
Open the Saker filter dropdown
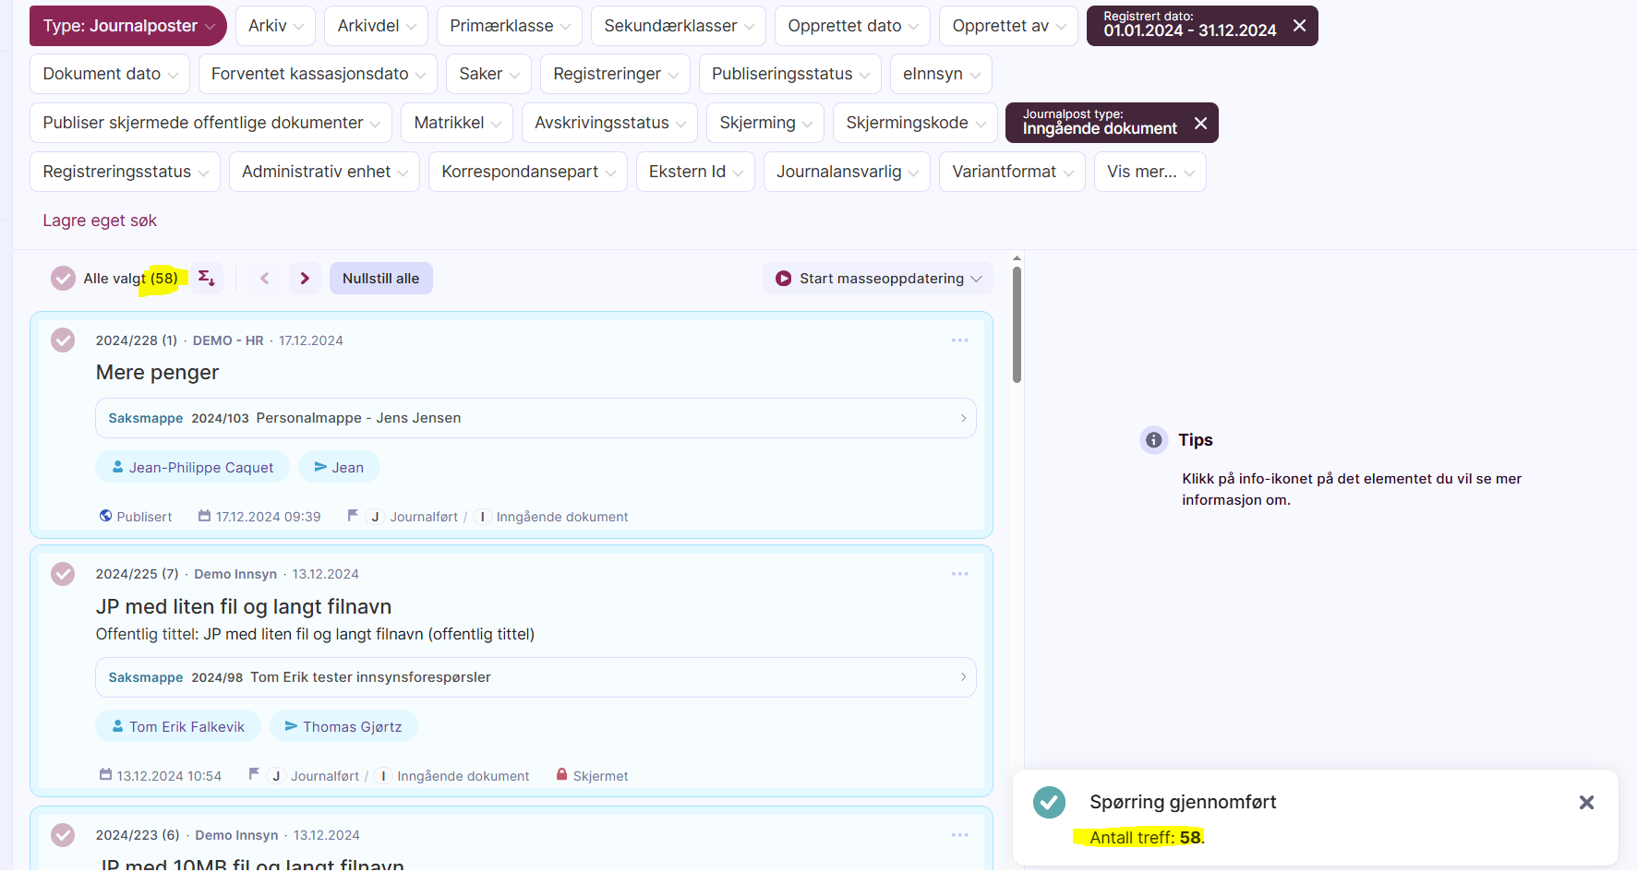488,74
